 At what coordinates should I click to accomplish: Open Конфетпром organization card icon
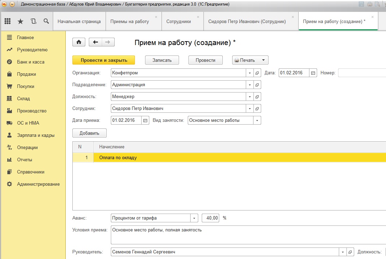[x=257, y=73]
